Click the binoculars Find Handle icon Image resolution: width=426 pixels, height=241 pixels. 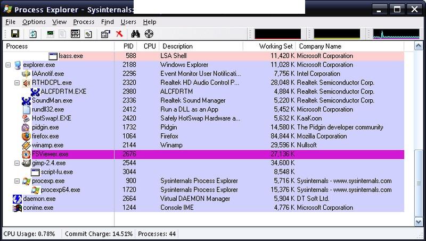[x=135, y=34]
